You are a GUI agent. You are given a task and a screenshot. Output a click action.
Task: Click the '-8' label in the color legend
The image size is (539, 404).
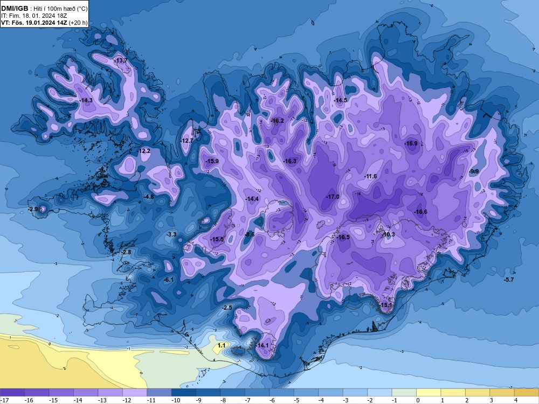click(x=223, y=400)
